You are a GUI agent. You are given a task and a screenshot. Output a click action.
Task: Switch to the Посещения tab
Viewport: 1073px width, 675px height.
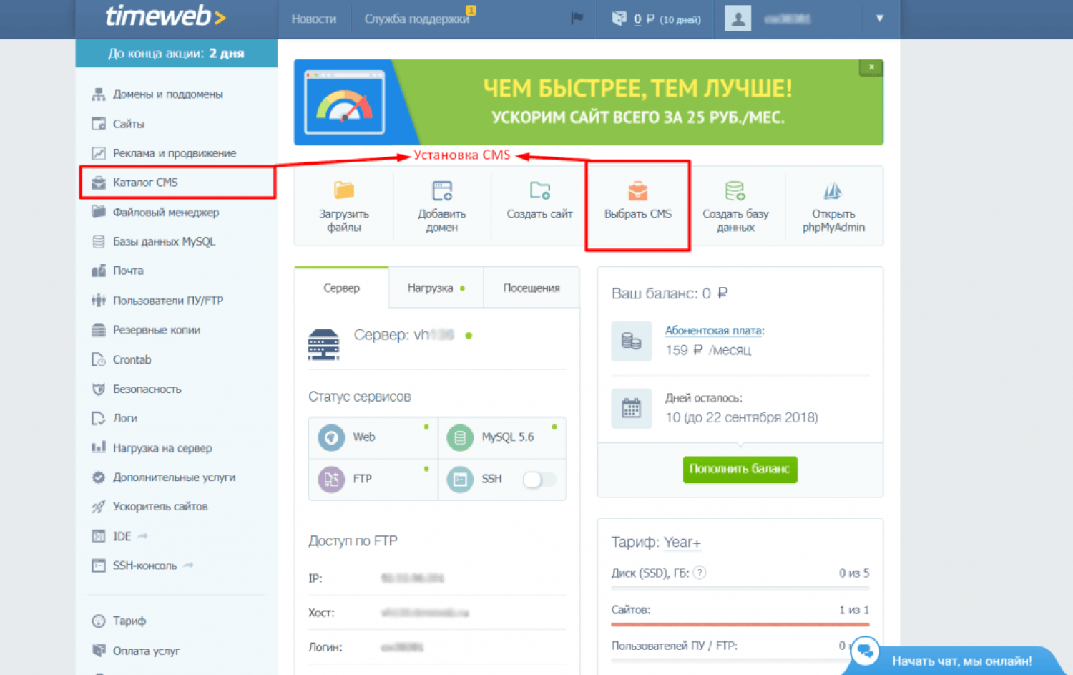(531, 288)
